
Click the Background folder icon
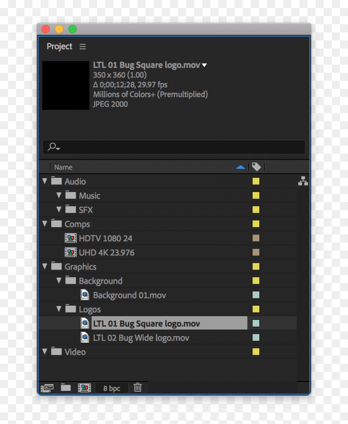coord(71,281)
